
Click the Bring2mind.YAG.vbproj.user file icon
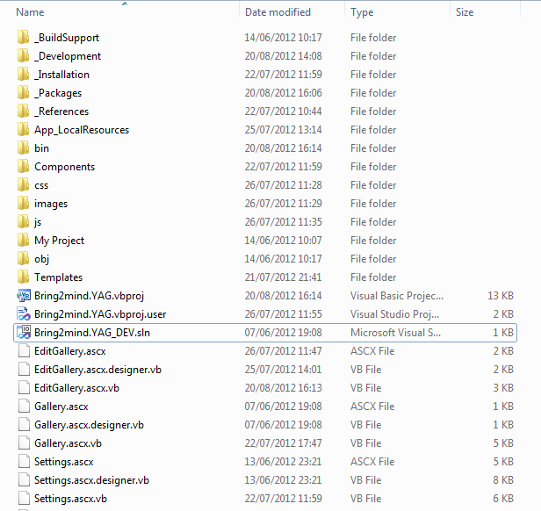[24, 314]
